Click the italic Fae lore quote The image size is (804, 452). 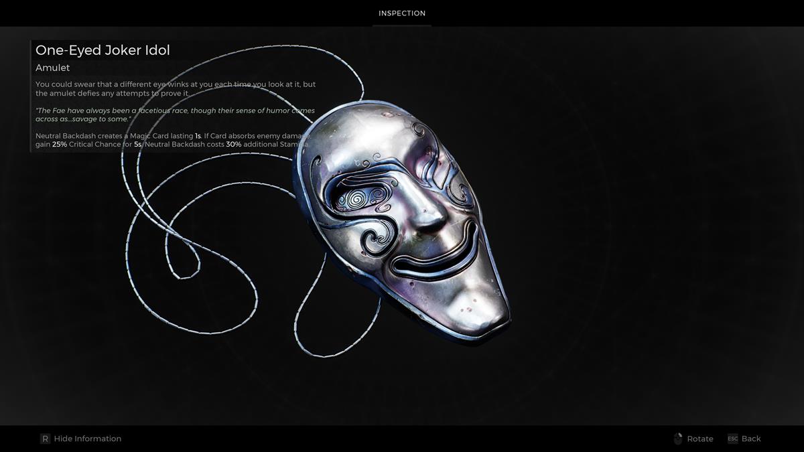point(174,115)
